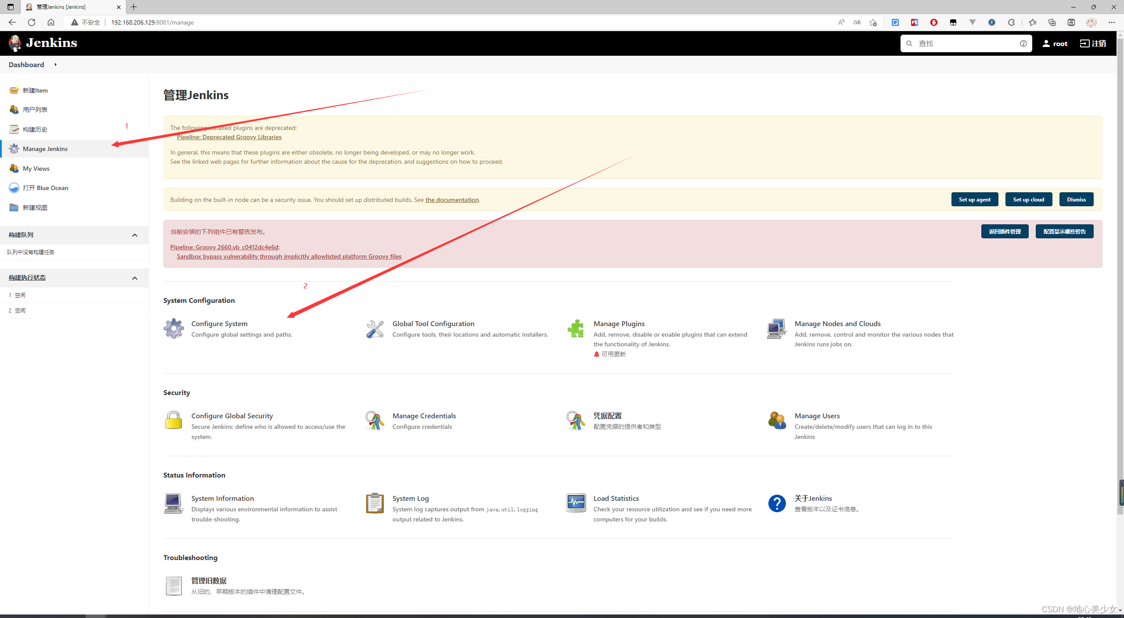Screen dimensions: 1124x618
Task: Open Manage Nodes and Clouds computer icon
Action: [x=776, y=328]
